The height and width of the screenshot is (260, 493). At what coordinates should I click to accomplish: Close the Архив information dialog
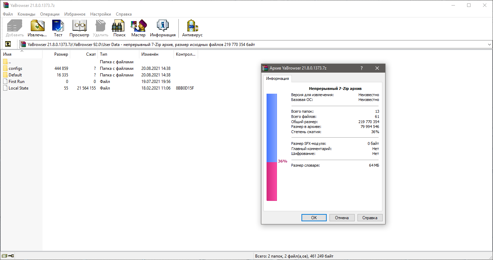377,68
